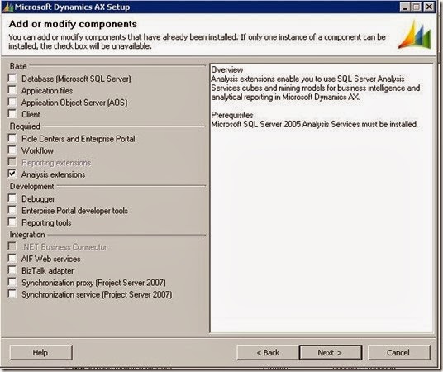Enable the Debugger component checkbox
This screenshot has width=443, height=372.
pos(12,198)
